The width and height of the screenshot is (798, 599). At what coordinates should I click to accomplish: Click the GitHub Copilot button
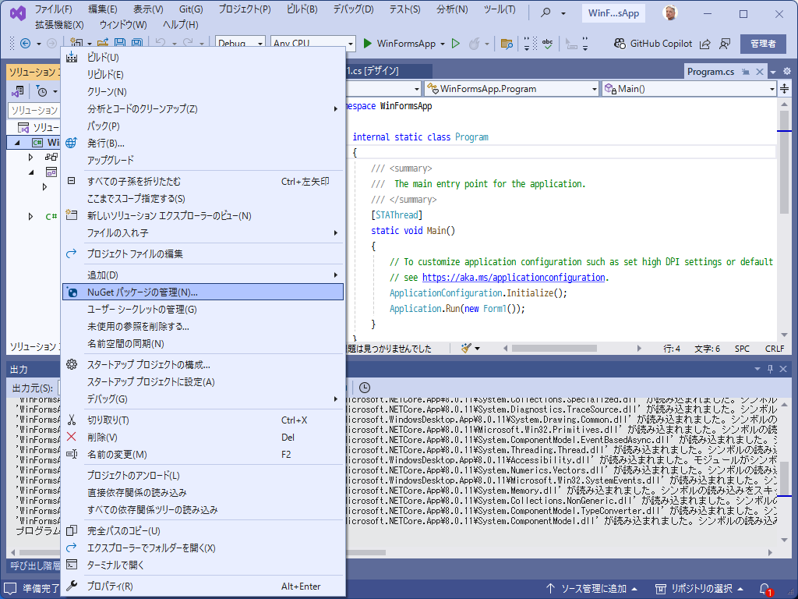[x=651, y=44]
